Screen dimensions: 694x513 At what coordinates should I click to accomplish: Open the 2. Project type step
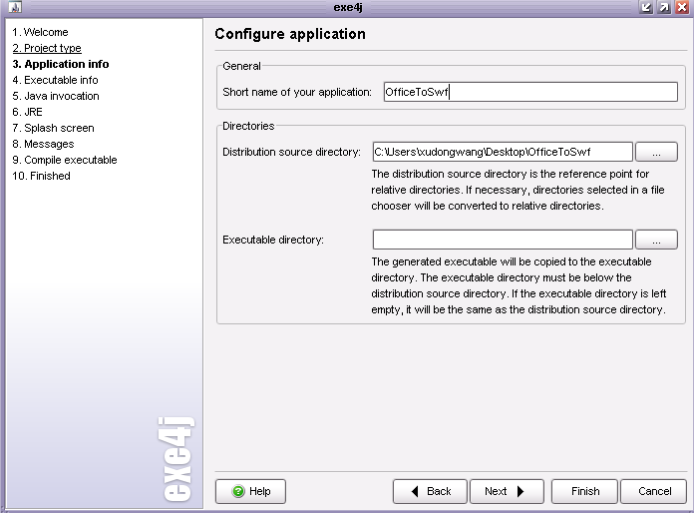tap(47, 48)
